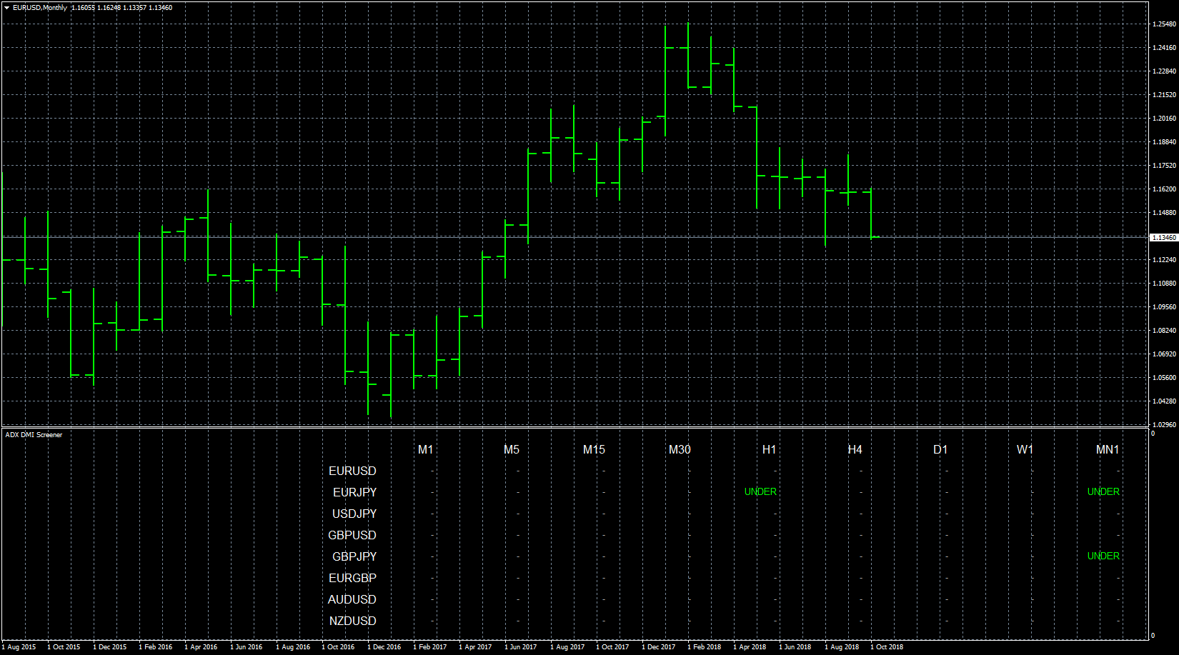
Task: Select the D1 timeframe column header
Action: (x=940, y=449)
